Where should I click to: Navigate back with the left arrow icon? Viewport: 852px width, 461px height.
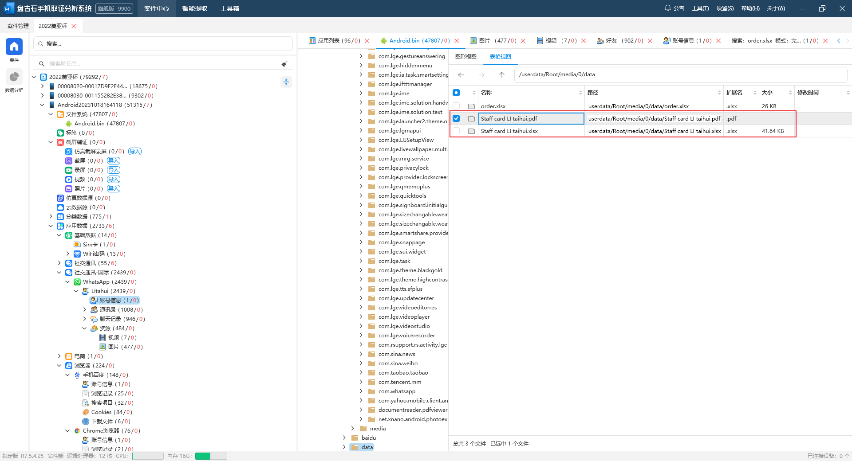[x=461, y=75]
